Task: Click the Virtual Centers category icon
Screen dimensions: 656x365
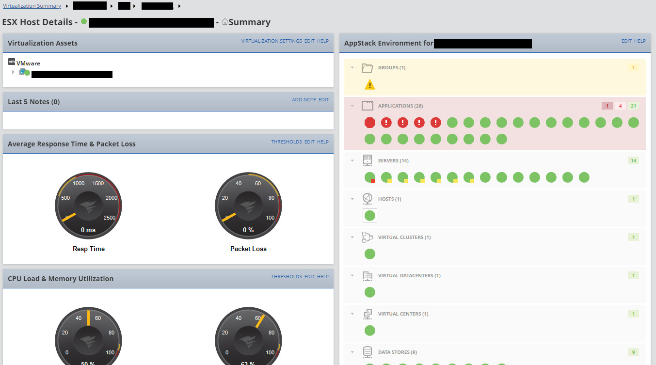Action: click(368, 314)
